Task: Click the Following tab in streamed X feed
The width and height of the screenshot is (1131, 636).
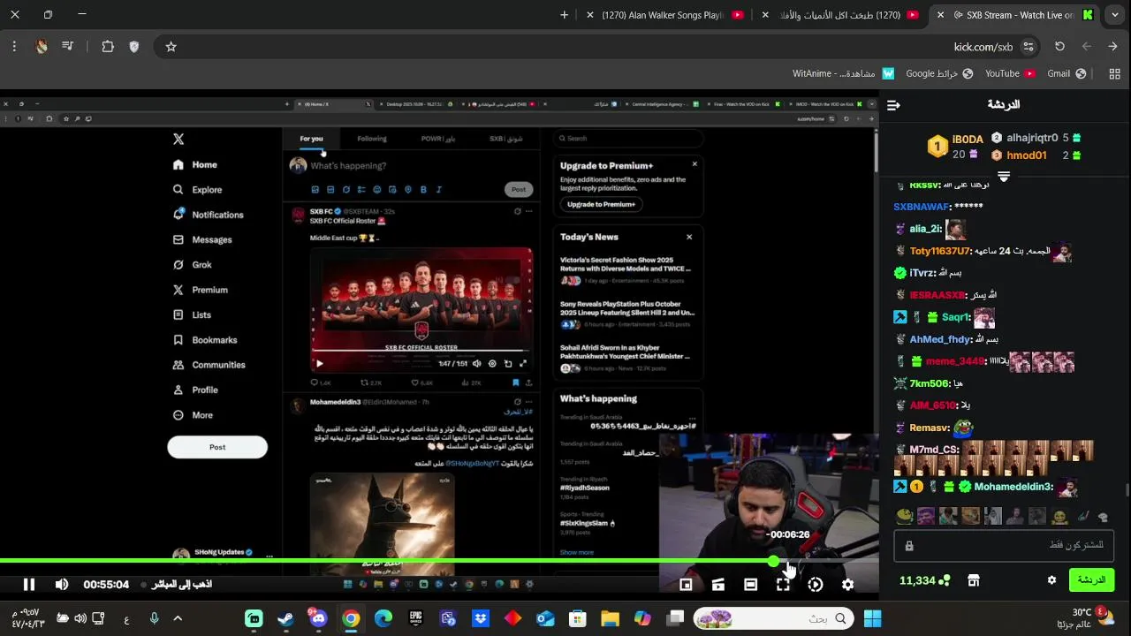Action: click(x=372, y=139)
